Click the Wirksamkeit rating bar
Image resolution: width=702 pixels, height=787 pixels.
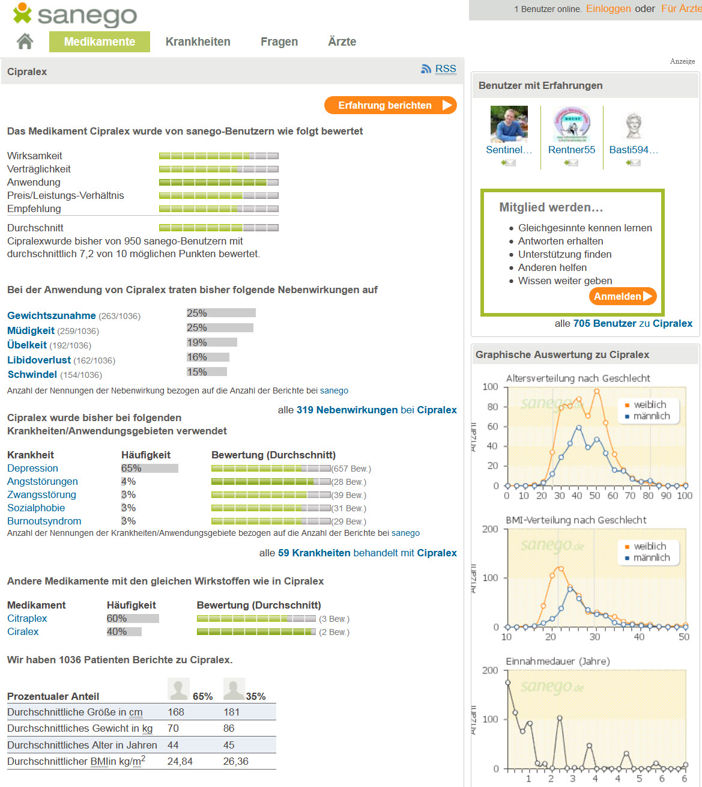pos(219,156)
